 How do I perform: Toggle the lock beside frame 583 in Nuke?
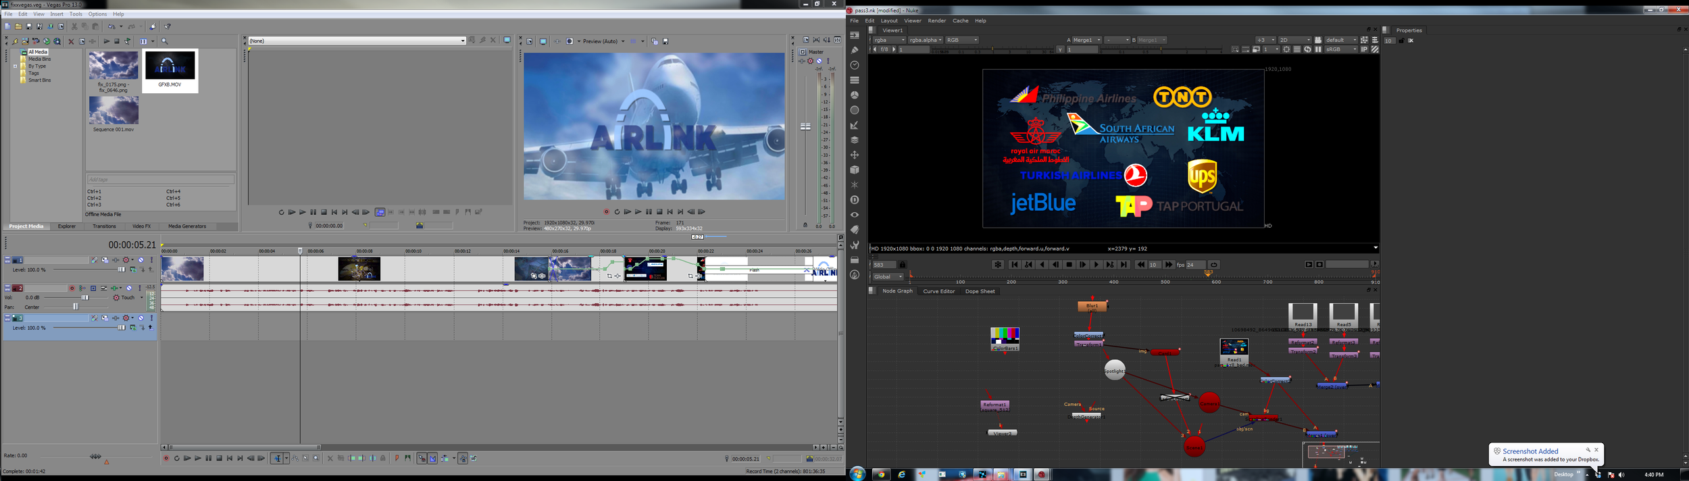click(903, 265)
